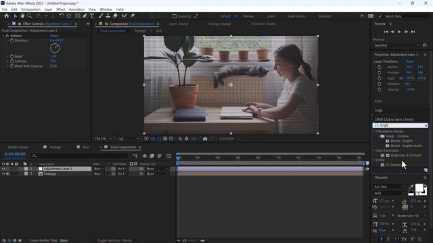This screenshot has width=433, height=243.
Task: Select the Rectangle shape tool
Action: click(x=78, y=16)
